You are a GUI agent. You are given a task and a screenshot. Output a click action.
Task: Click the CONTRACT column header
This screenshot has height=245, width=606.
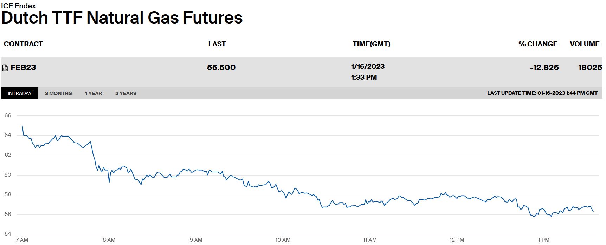[x=23, y=44]
